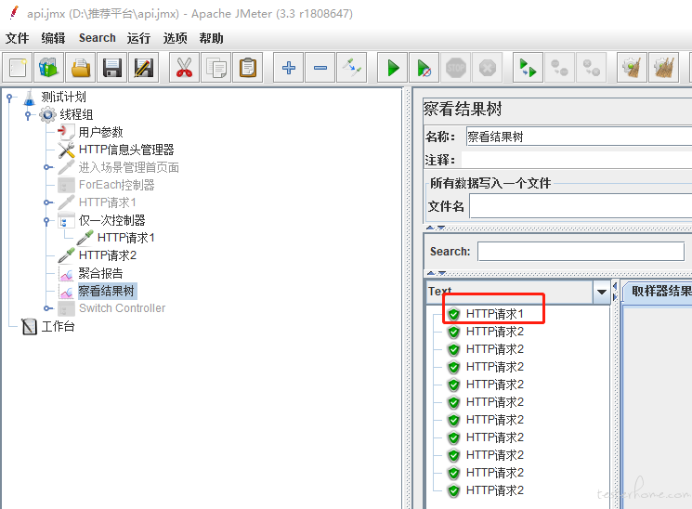Save the test plan with the floppy icon
The height and width of the screenshot is (509, 692).
(x=112, y=68)
